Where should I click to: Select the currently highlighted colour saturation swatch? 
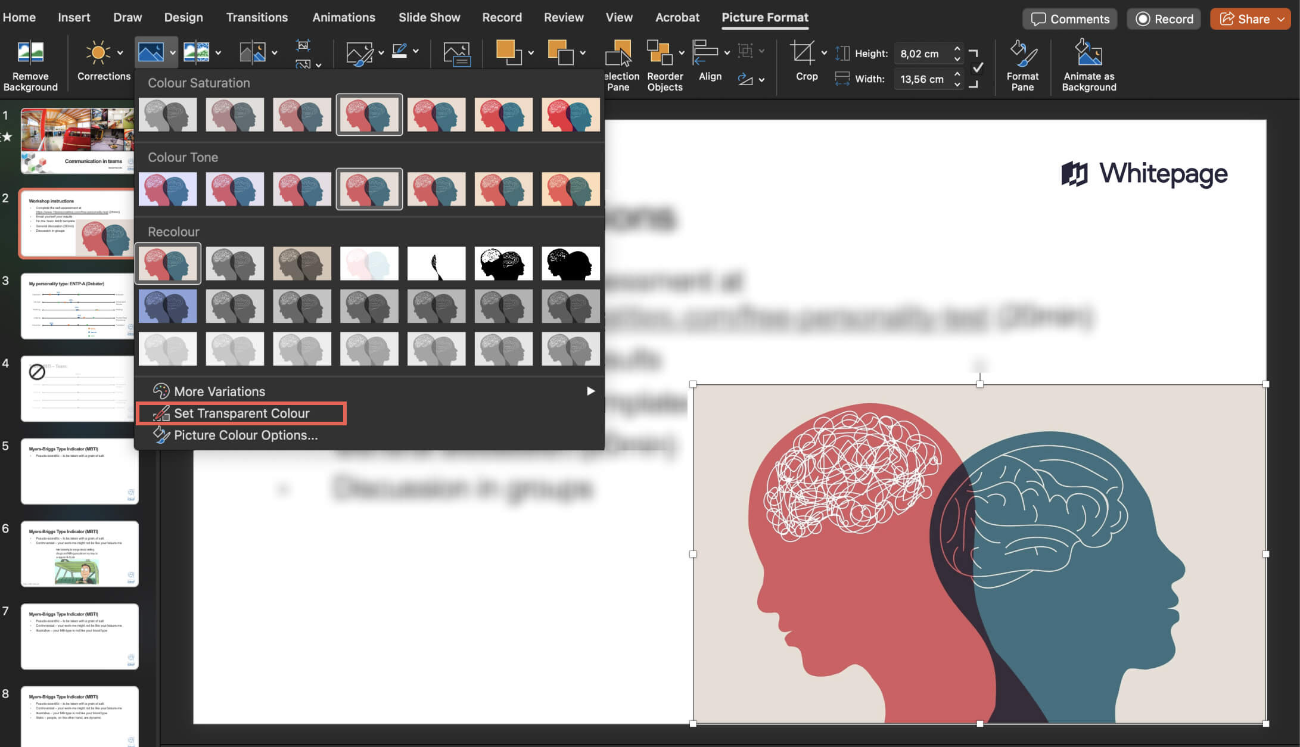pyautogui.click(x=369, y=114)
